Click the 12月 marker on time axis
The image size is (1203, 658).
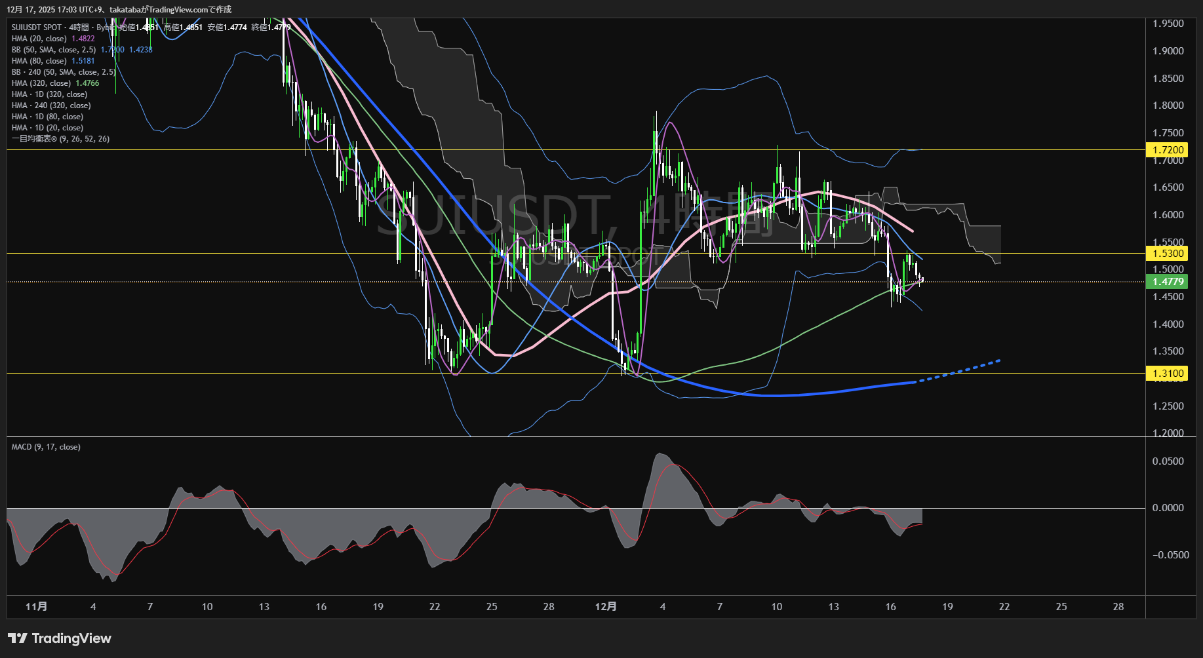[x=606, y=607]
